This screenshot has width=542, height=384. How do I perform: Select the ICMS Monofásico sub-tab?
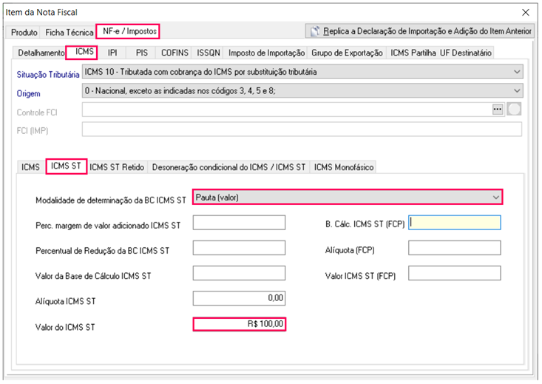[344, 167]
